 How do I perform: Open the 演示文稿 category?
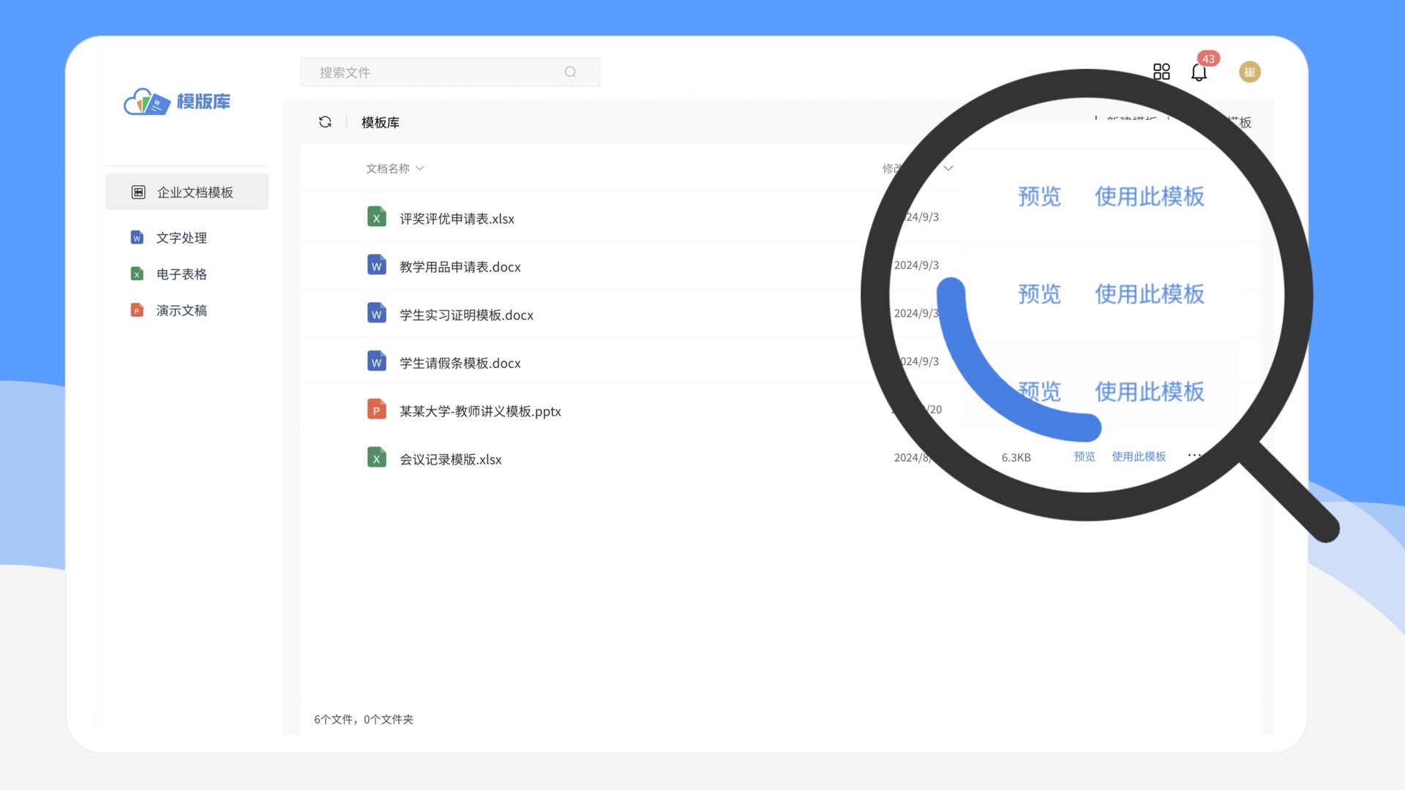(x=181, y=310)
